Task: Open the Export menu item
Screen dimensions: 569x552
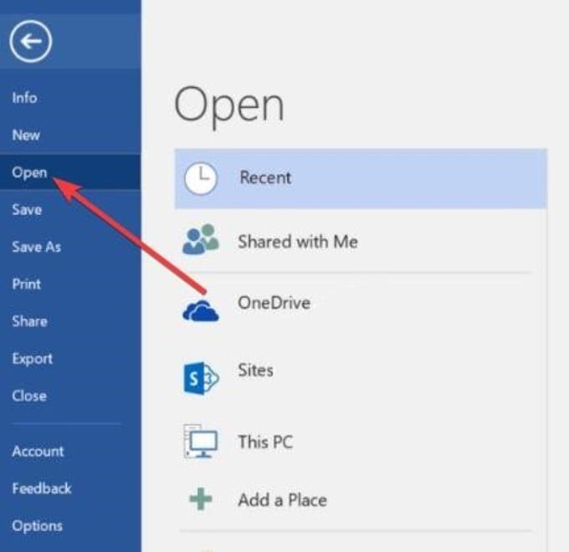Action: [x=32, y=359]
